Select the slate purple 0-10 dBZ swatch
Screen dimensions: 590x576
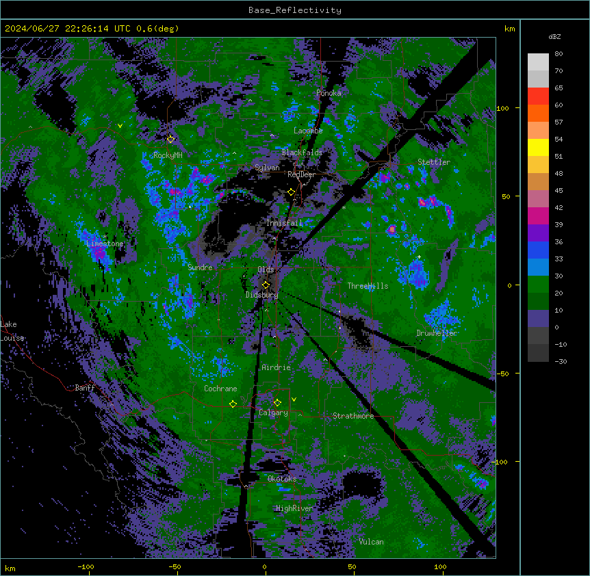pos(538,319)
